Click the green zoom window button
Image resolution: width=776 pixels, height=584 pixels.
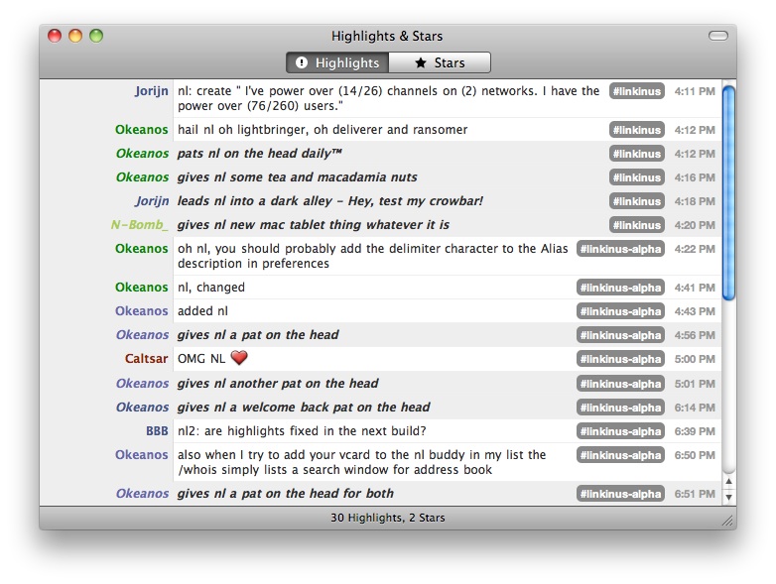(96, 36)
